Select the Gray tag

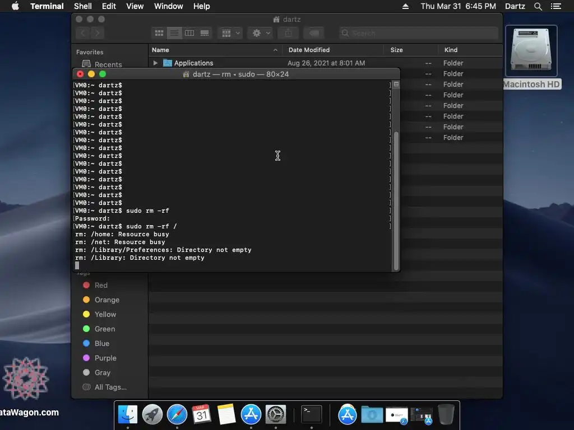(96, 372)
